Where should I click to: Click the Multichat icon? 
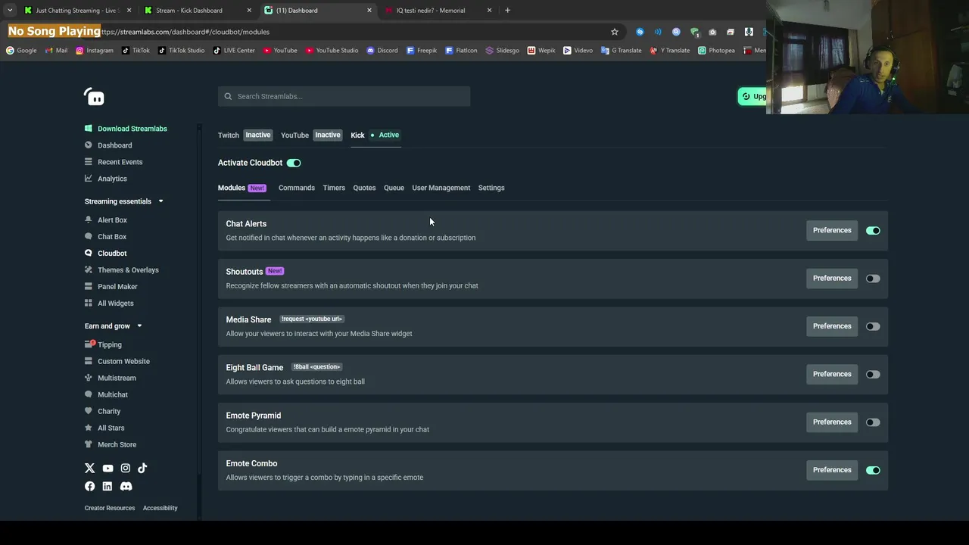(89, 394)
